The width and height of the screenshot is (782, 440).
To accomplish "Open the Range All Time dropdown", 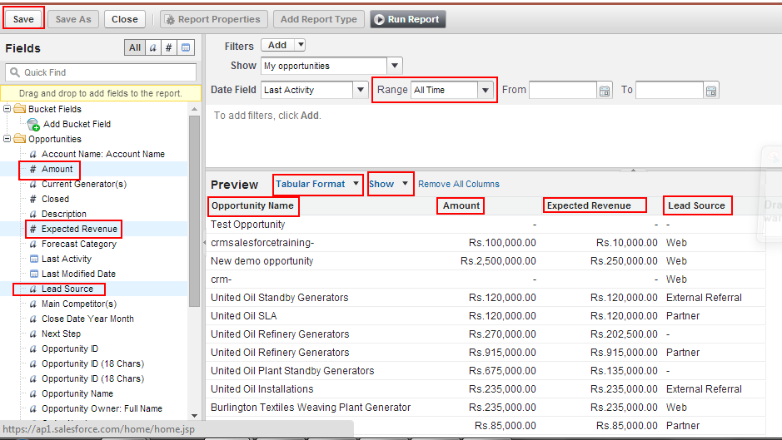I will click(485, 90).
